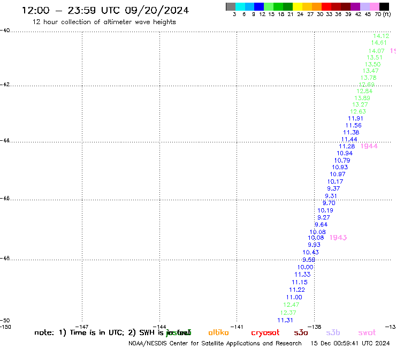Image resolution: width=396 pixels, height=348 pixels.
Task: Click the -144 longitude axis label
Action: [159, 327]
